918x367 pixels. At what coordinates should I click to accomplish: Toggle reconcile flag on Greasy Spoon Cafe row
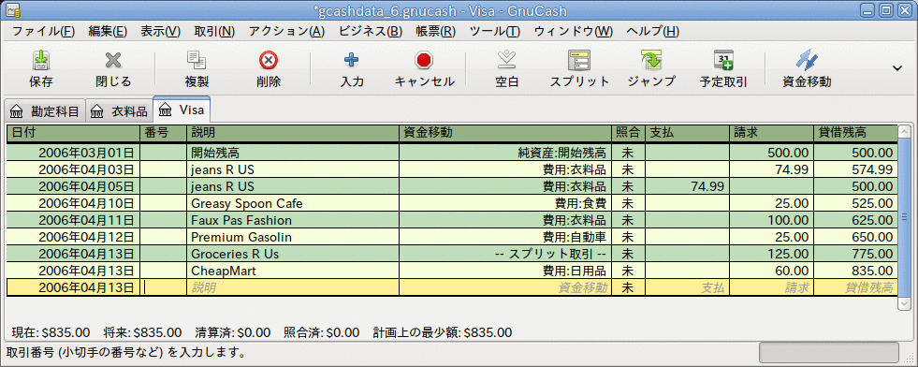[x=628, y=204]
